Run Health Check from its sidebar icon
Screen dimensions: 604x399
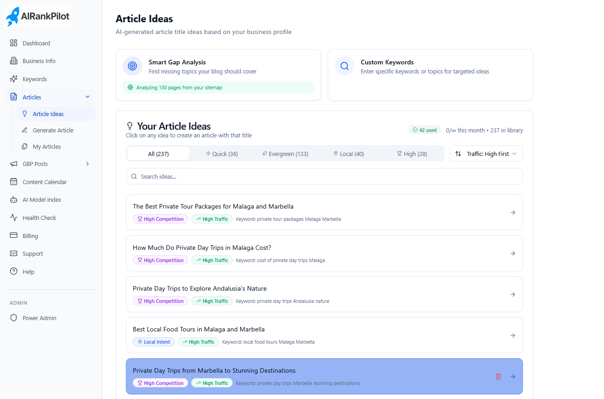13,218
